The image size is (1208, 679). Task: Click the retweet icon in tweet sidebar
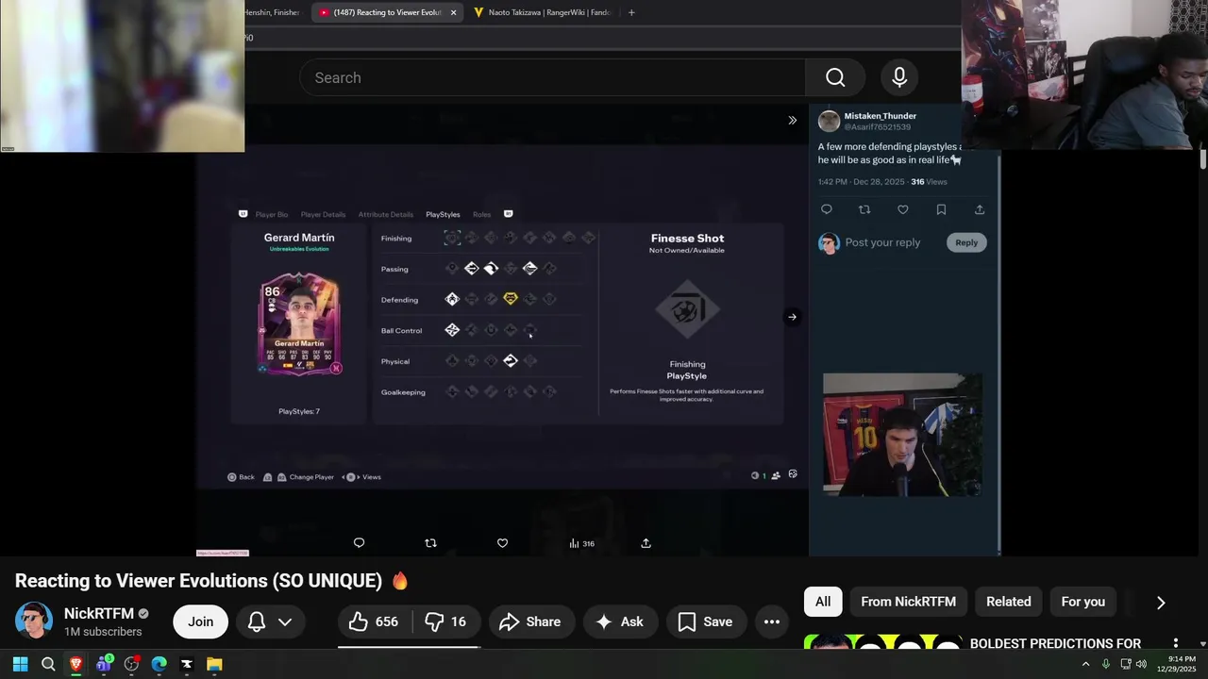864,209
